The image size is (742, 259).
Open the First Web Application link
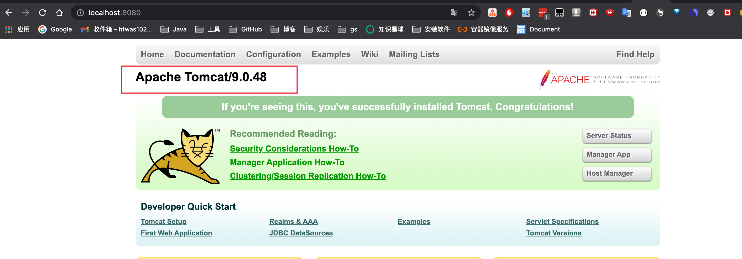pos(176,233)
